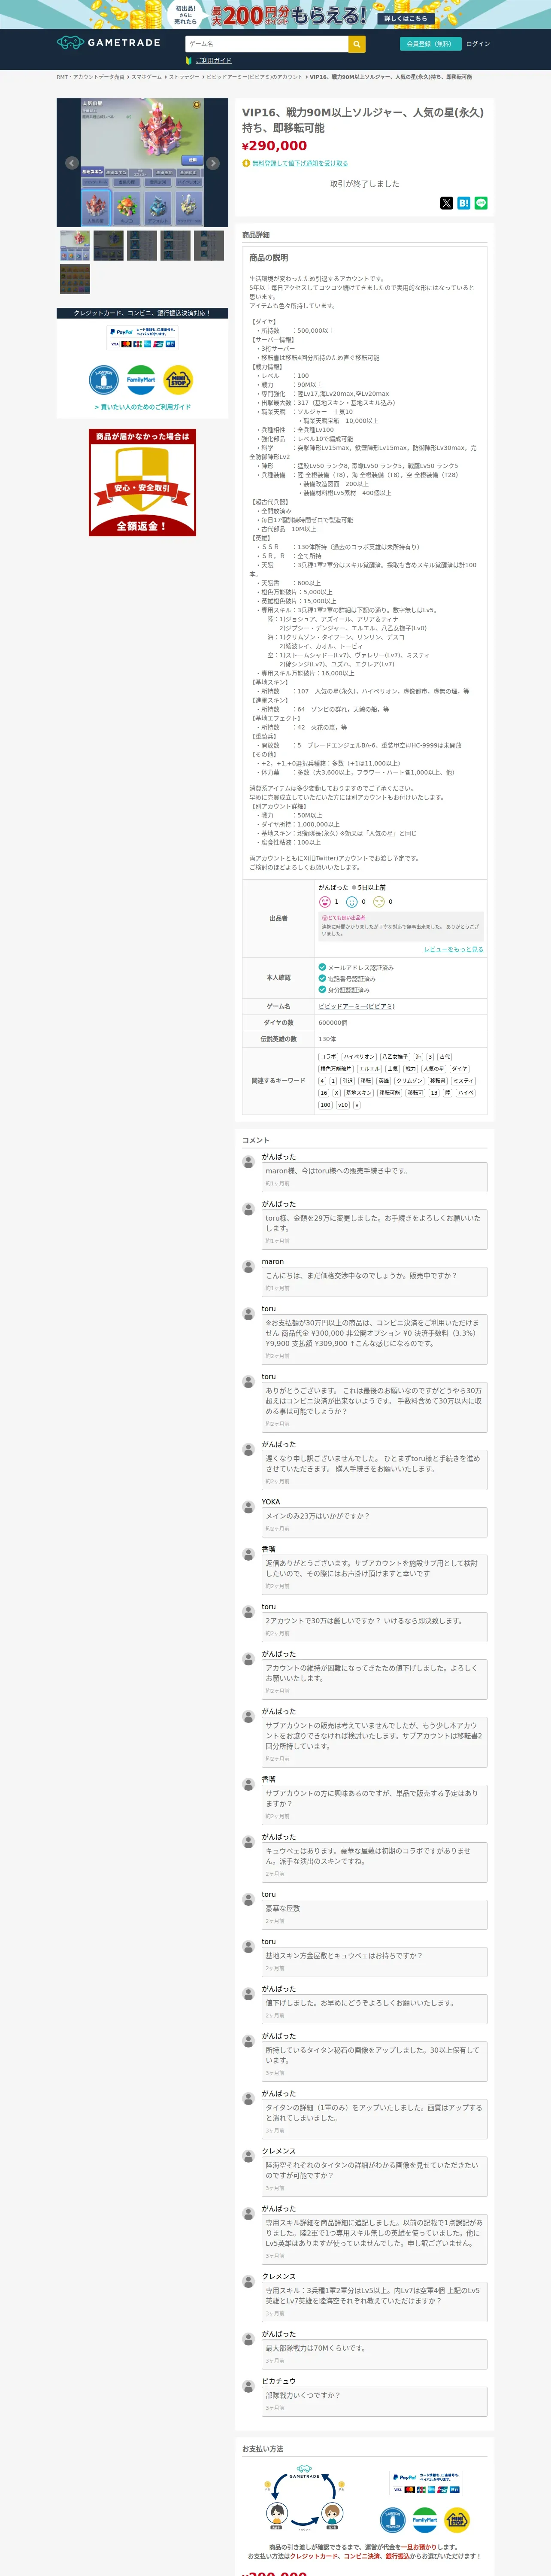The height and width of the screenshot is (2576, 551).
Task: Click the 全額返金 safe trade banner
Action: tap(142, 483)
